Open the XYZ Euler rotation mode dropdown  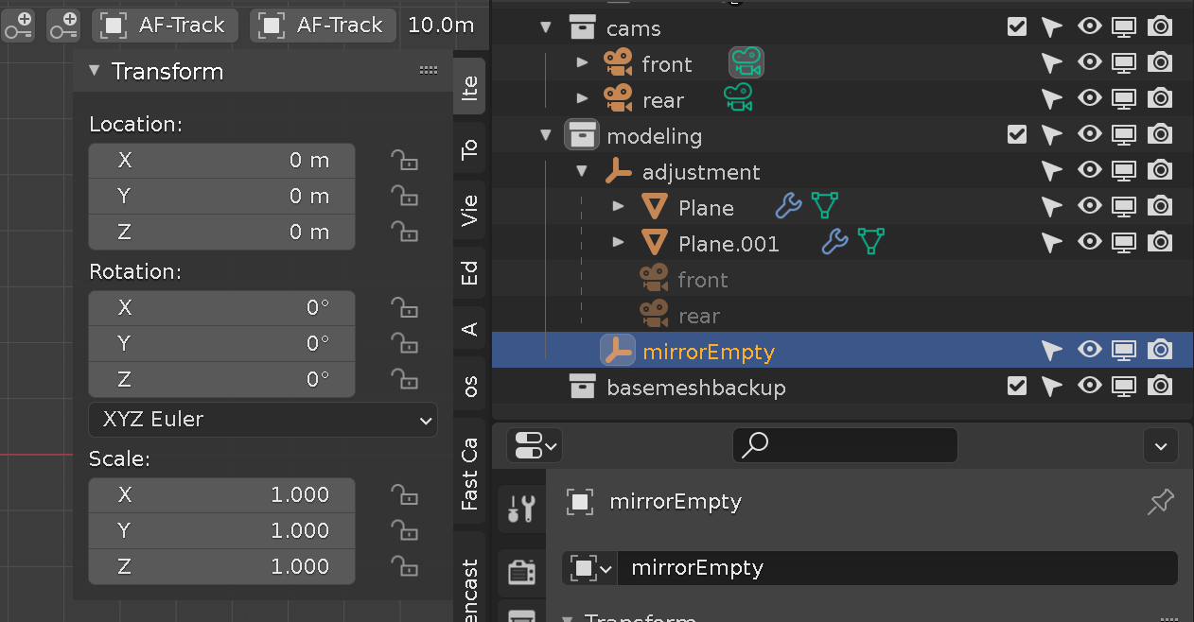(263, 420)
